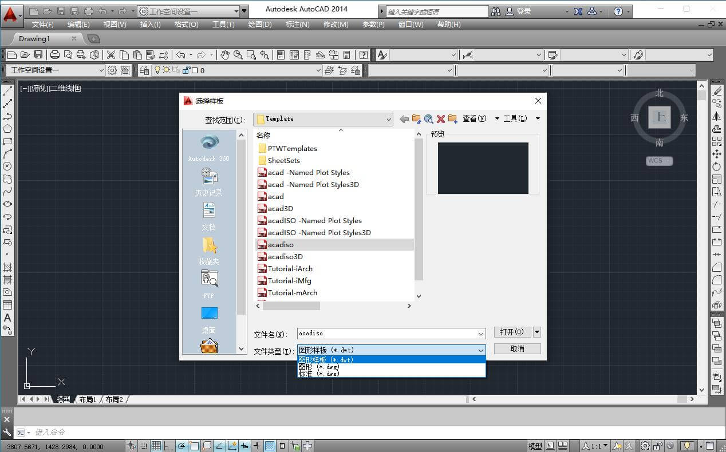Image resolution: width=726 pixels, height=452 pixels.
Task: Choose 图形 (*.dwg) file type option
Action: tap(392, 367)
